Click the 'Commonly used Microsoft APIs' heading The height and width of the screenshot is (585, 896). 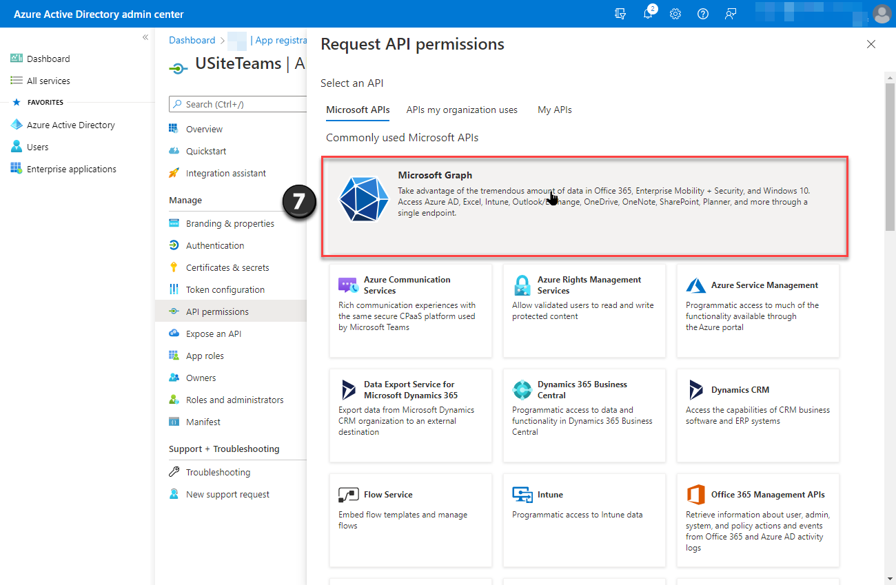pos(403,138)
